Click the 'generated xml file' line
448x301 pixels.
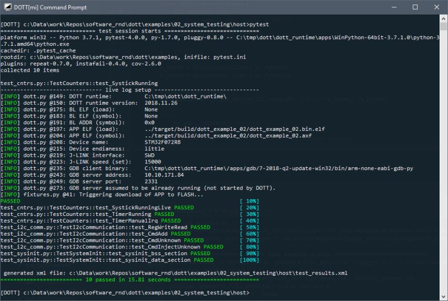pos(176,273)
